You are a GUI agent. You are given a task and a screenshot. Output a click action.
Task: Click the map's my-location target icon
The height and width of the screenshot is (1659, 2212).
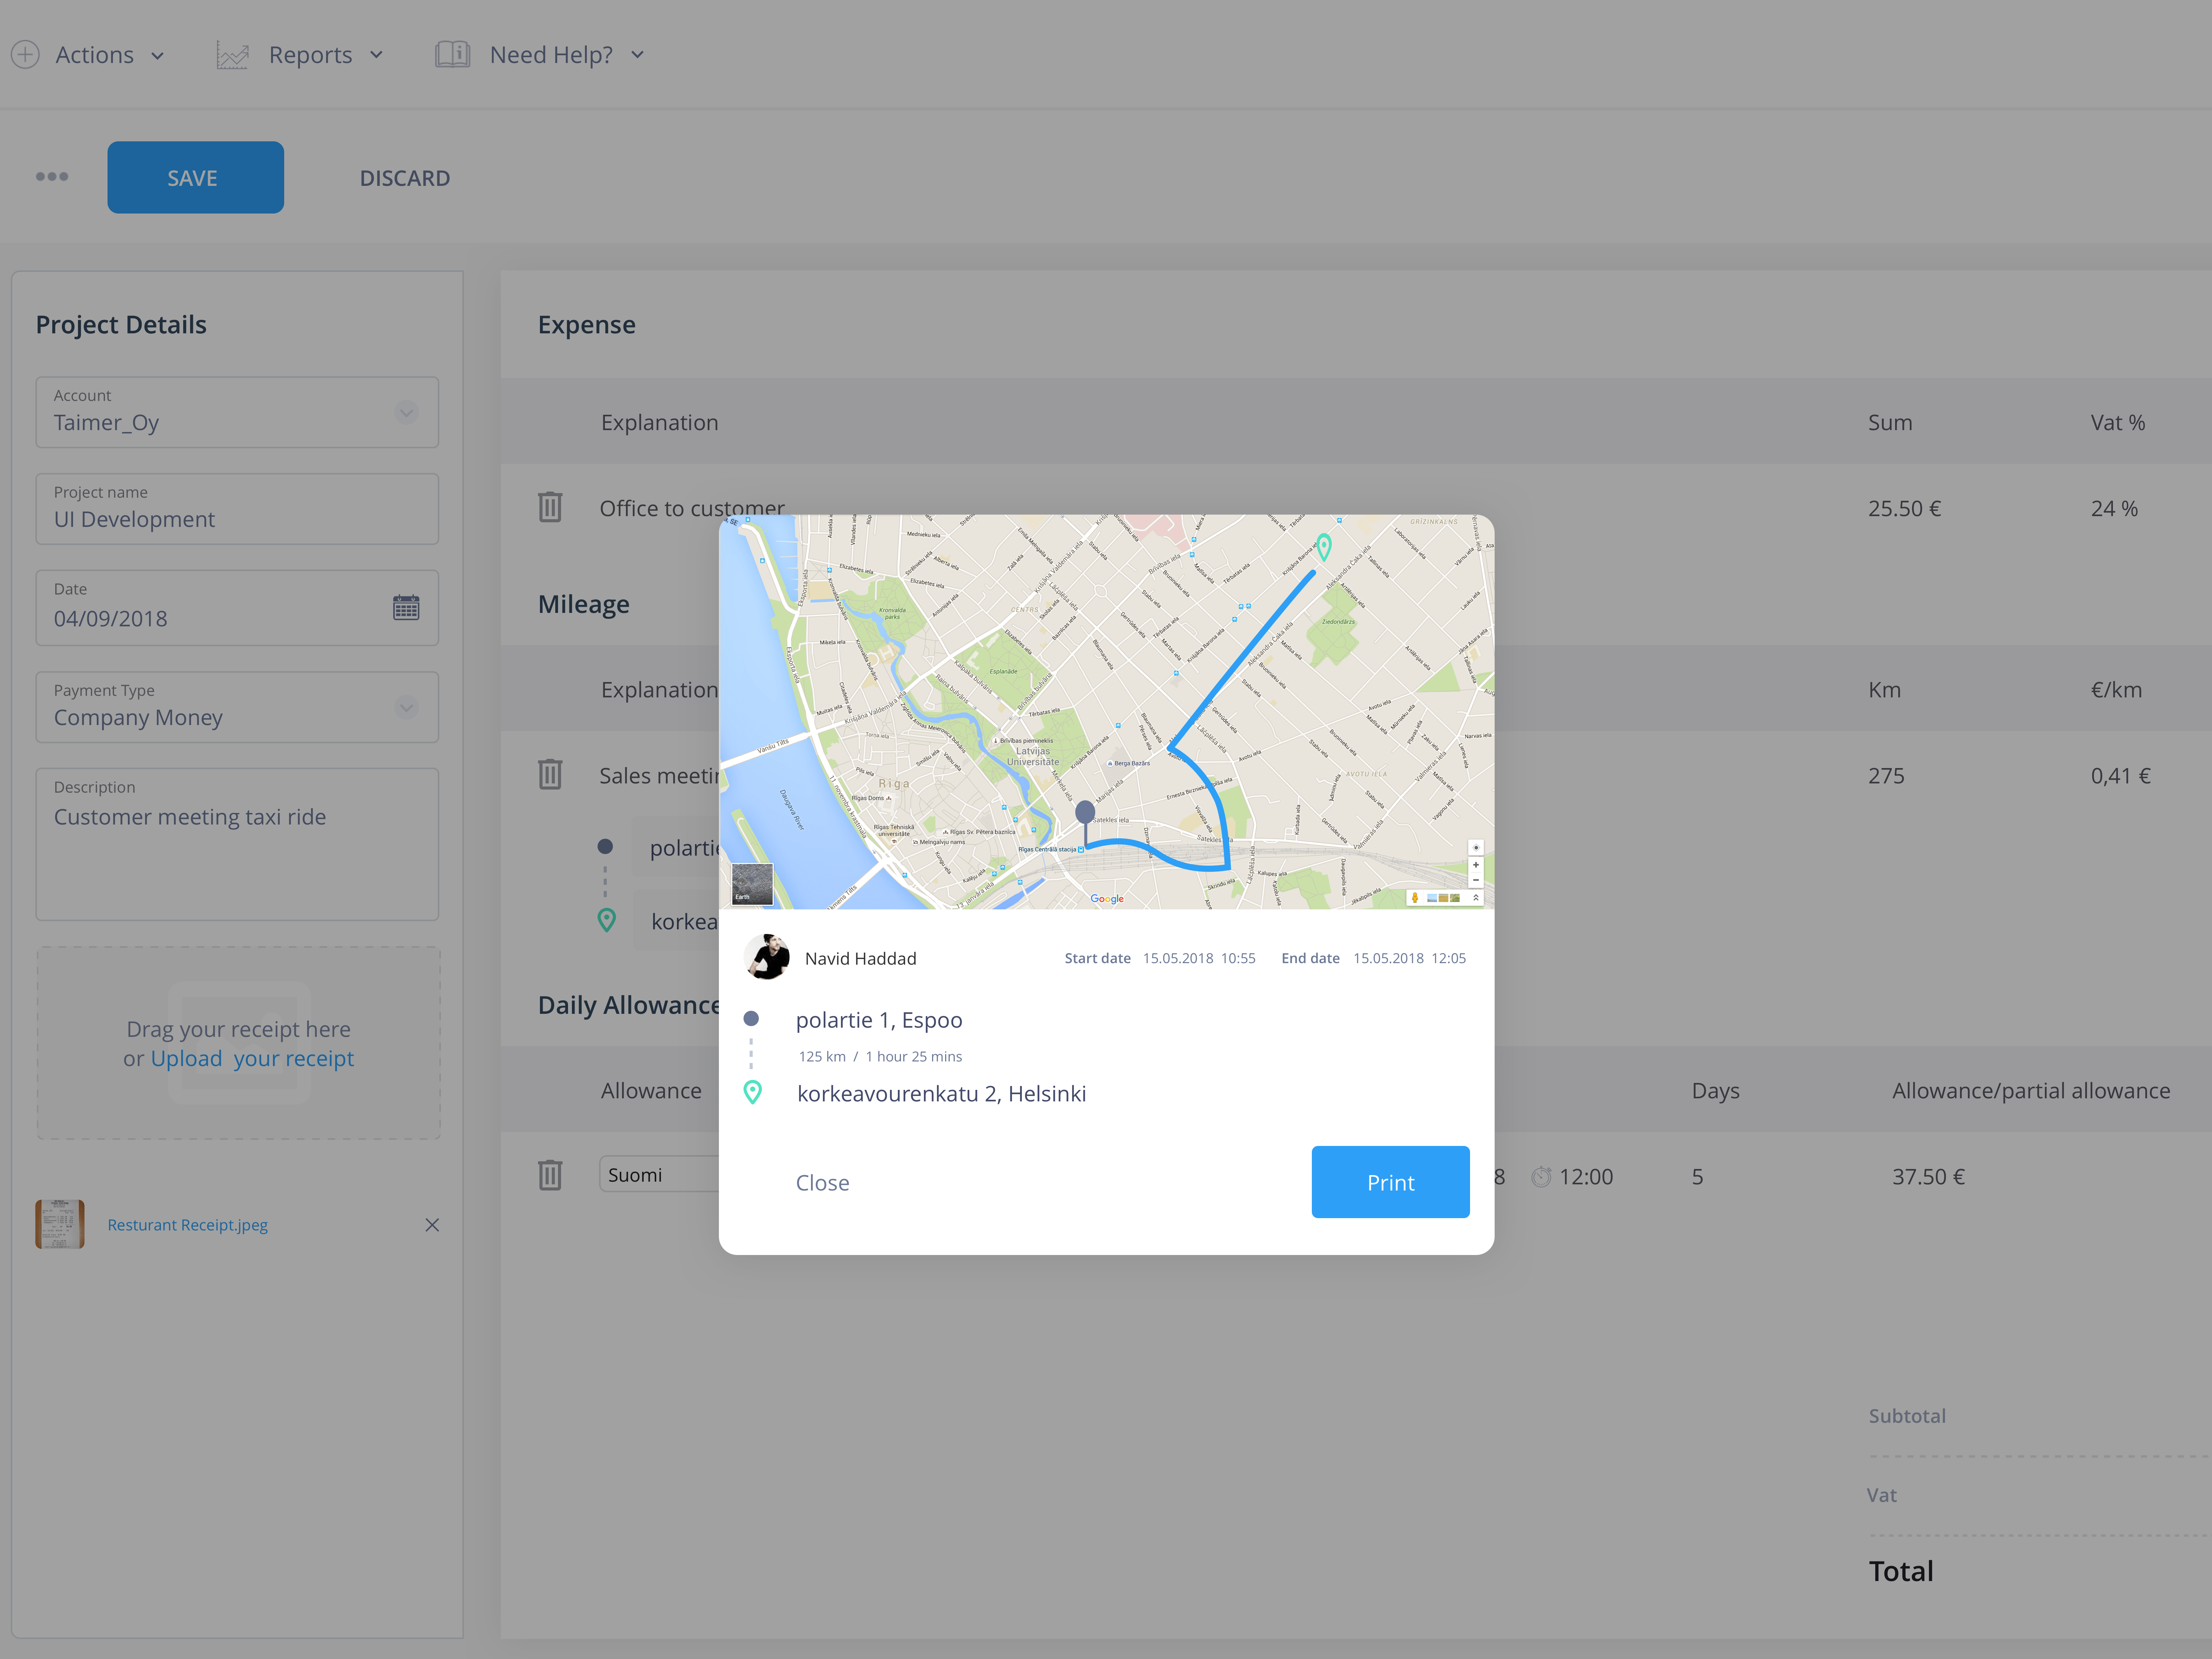[x=1475, y=847]
